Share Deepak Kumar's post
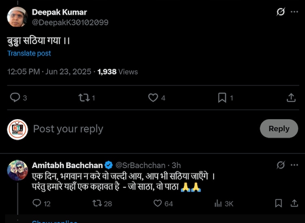The height and width of the screenshot is (223, 305). (291, 98)
